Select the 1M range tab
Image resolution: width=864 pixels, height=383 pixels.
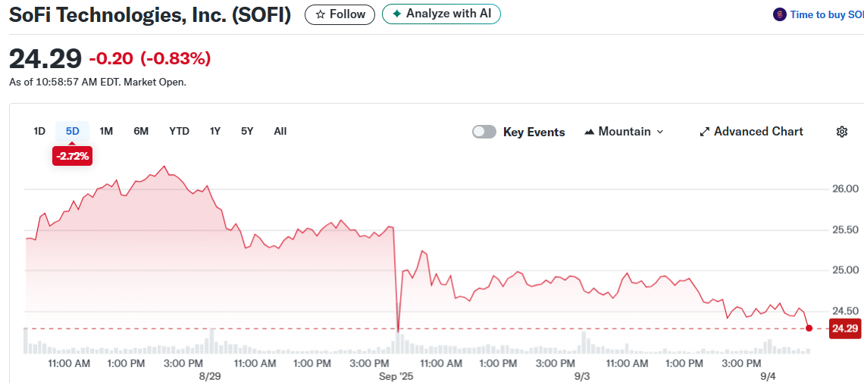[x=106, y=131]
